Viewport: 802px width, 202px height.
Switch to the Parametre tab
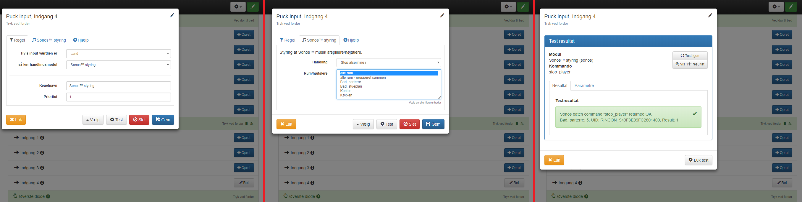coord(584,86)
